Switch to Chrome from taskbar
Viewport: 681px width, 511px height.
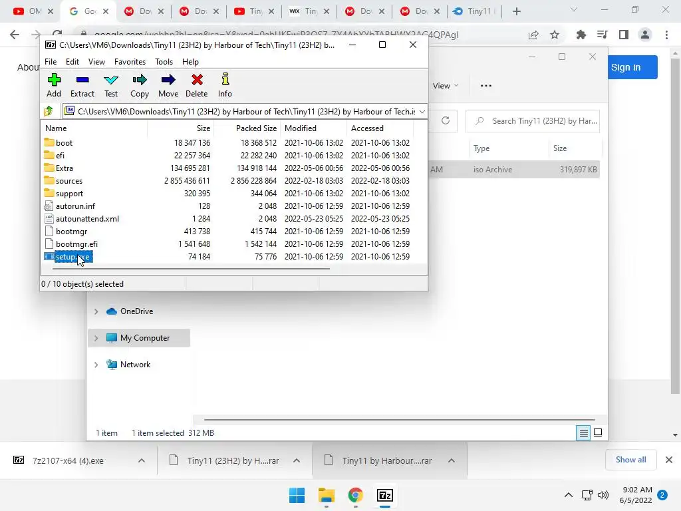pos(355,495)
